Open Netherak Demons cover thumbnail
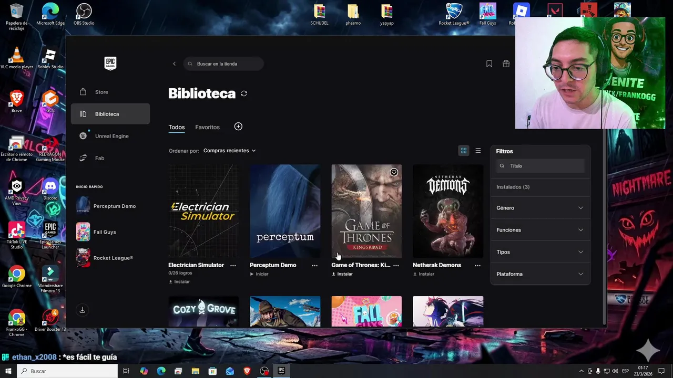This screenshot has width=673, height=378. (x=448, y=211)
